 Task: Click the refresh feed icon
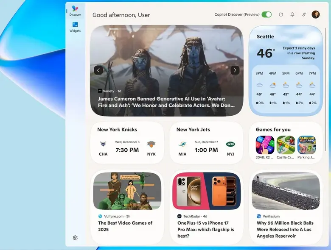point(281,14)
